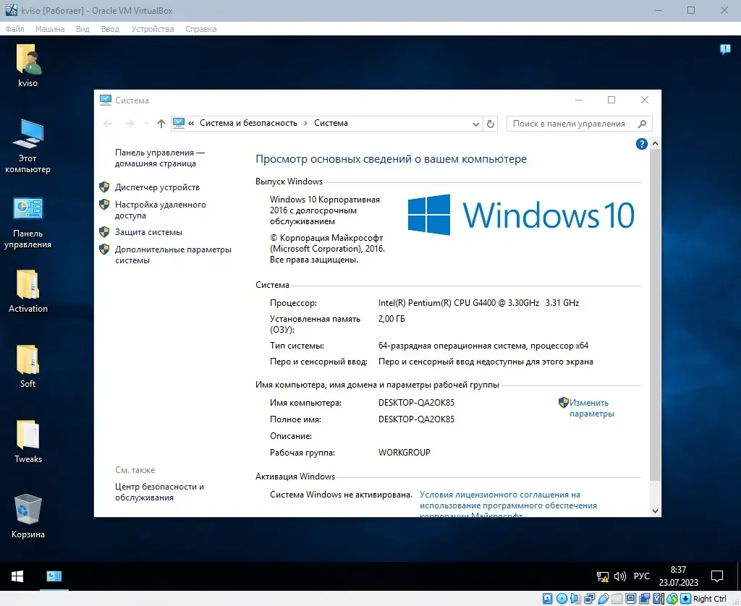The height and width of the screenshot is (606, 741).
Task: Select the Этот компьютер desktop icon
Action: [28, 146]
